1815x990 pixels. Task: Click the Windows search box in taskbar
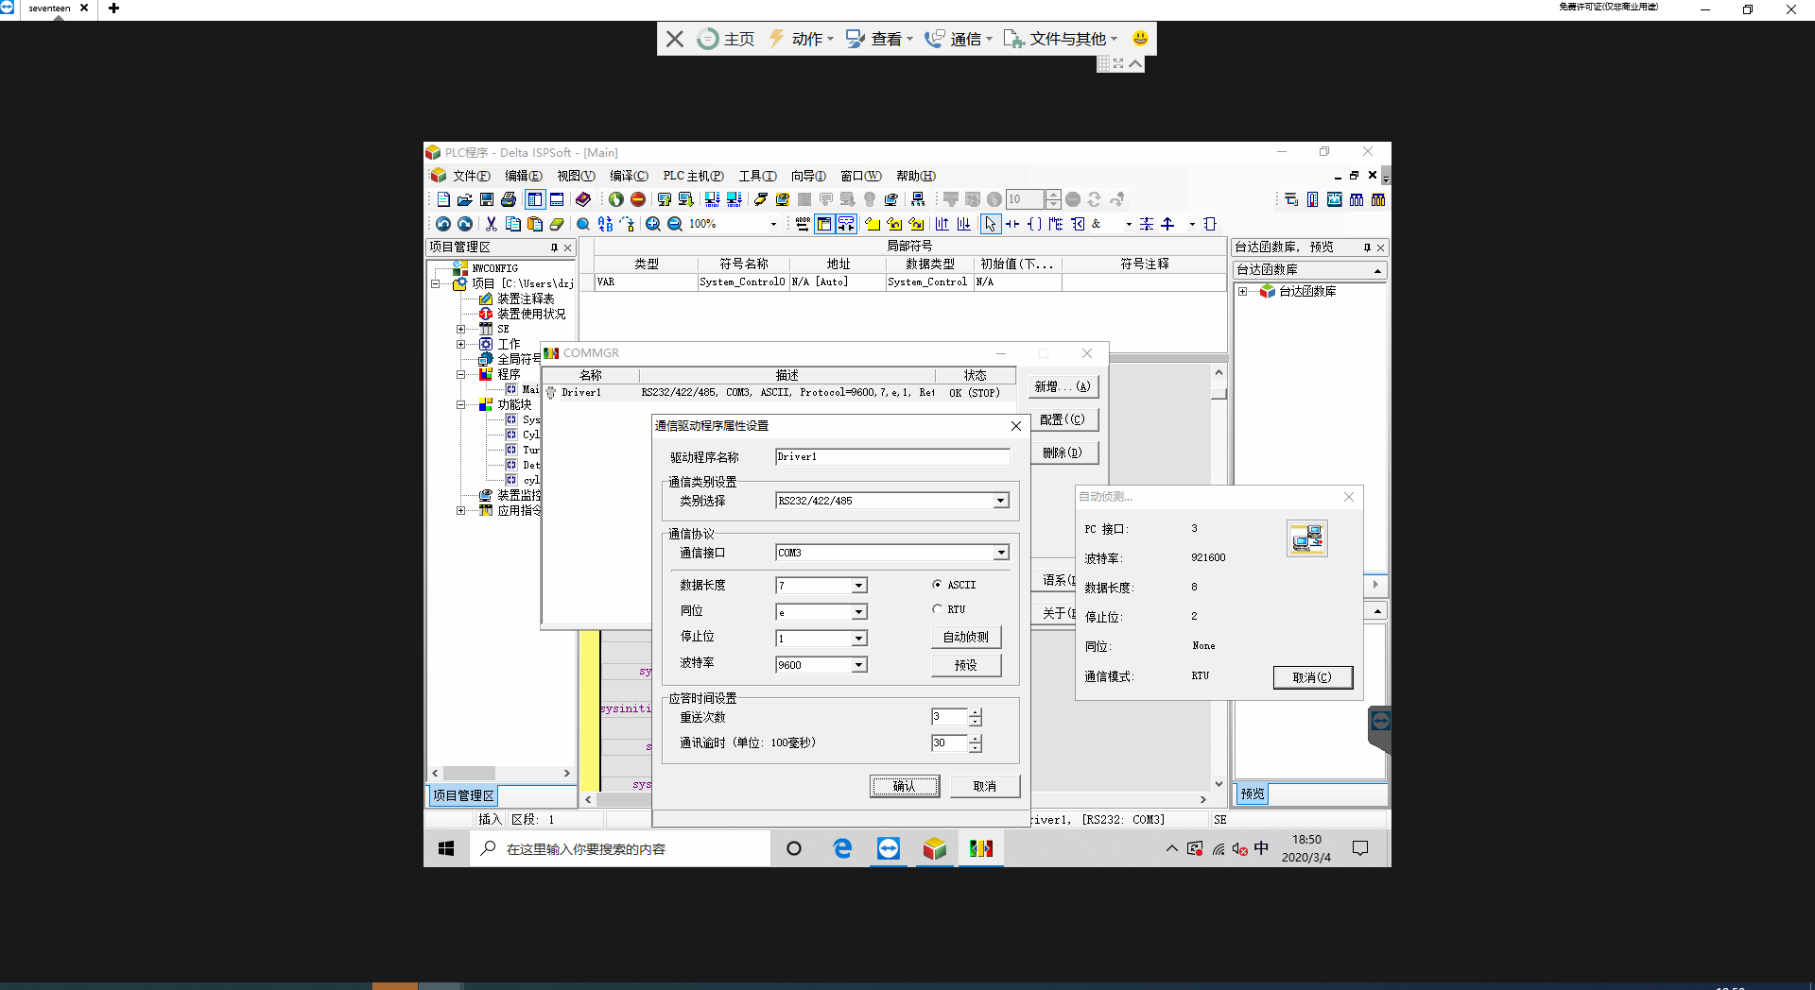620,848
